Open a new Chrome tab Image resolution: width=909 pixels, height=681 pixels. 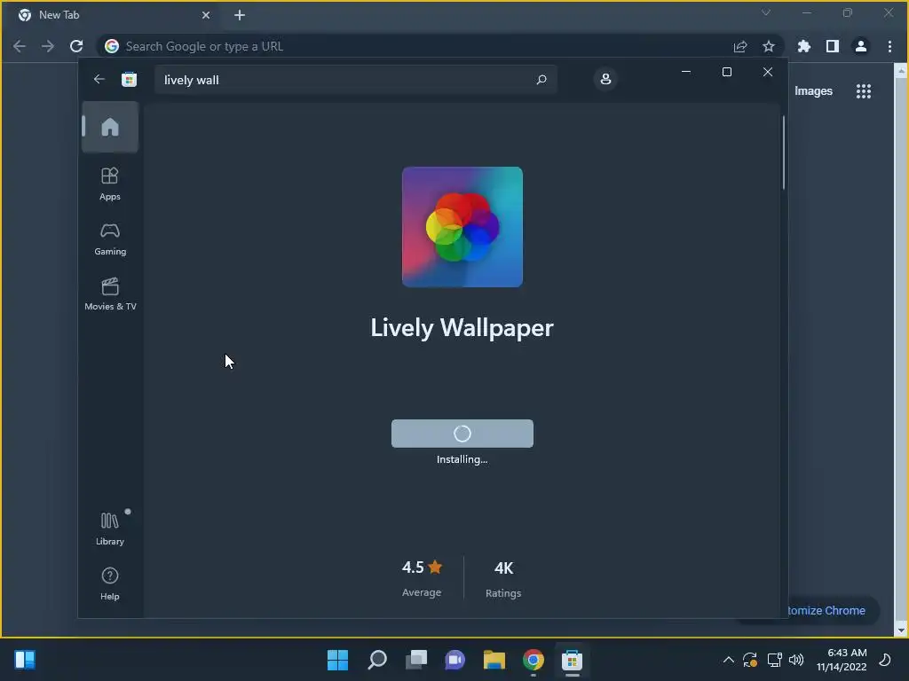click(240, 15)
